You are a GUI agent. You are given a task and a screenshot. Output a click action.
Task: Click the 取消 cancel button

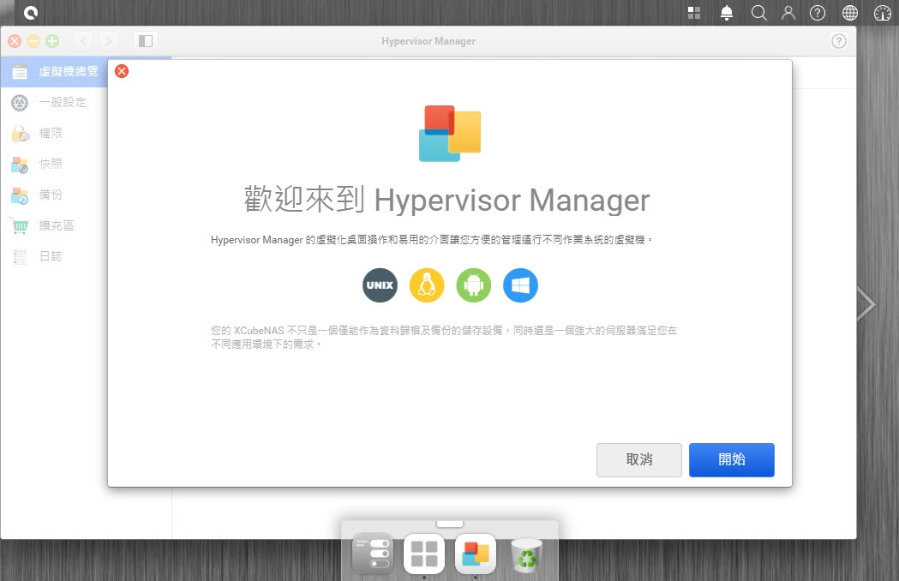pyautogui.click(x=639, y=459)
